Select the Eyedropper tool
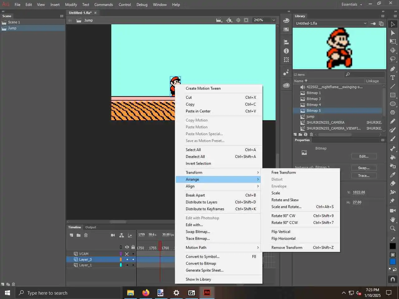Image resolution: width=399 pixels, height=299 pixels. pos(393,175)
